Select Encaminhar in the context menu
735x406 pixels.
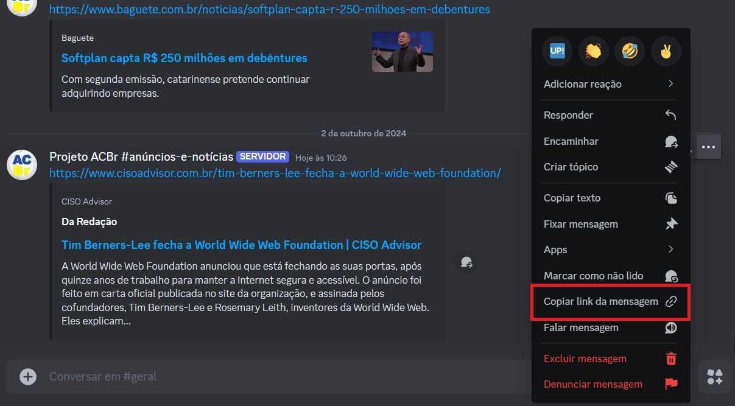[611, 141]
